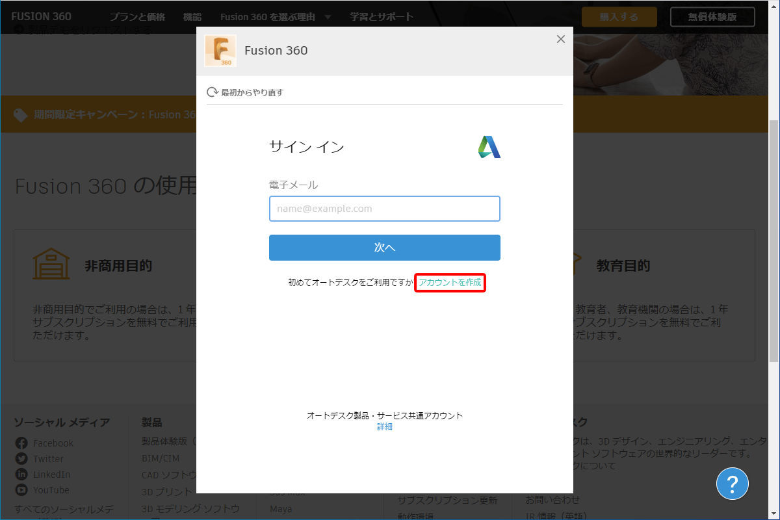This screenshot has width=780, height=520.
Task: Open the お問い合わせ footer link
Action: pos(552,500)
